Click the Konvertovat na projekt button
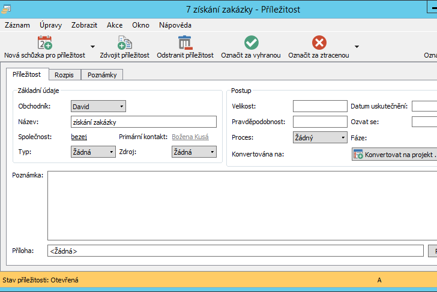This screenshot has width=437, height=292. (x=394, y=155)
